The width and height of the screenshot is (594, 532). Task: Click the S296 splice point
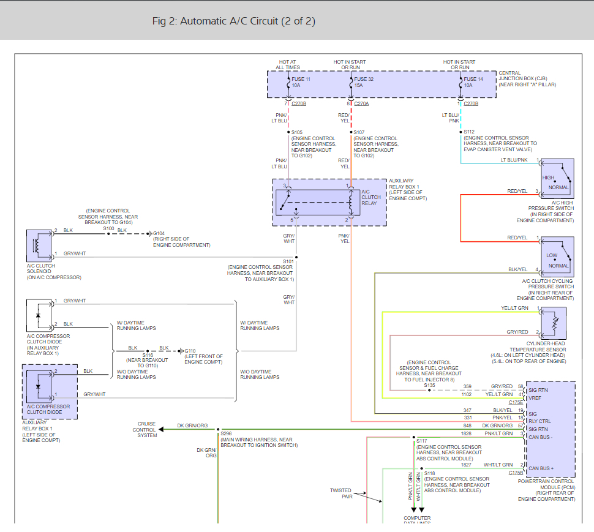(x=218, y=429)
